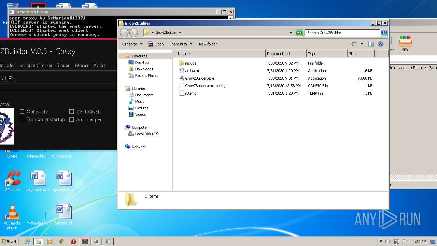This screenshot has height=246, width=437.
Task: Open fancalls.rtf desktop document
Action: (64, 215)
